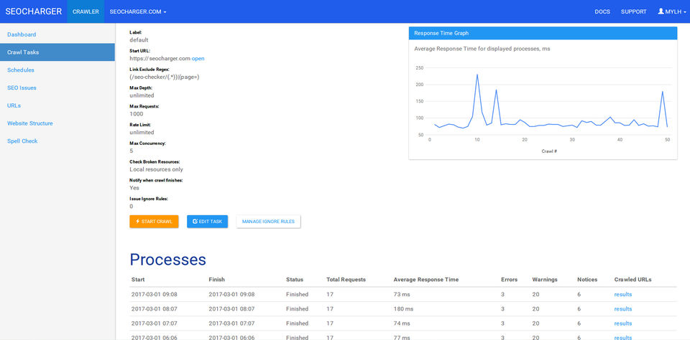This screenshot has height=340, width=690.
Task: Select Dashboard in the sidebar
Action: click(22, 34)
